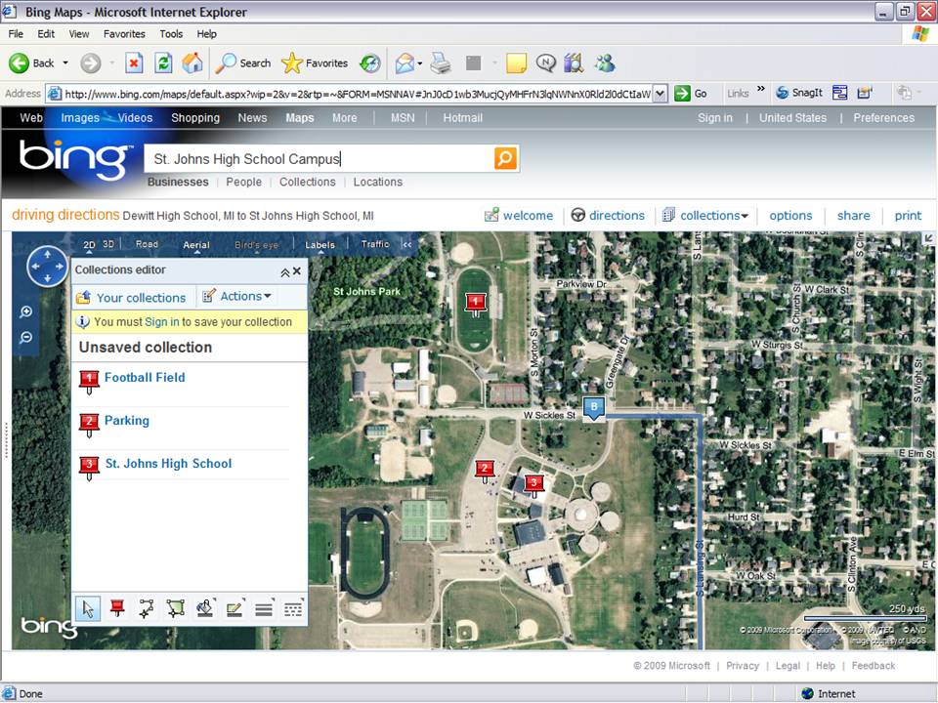
Task: Collapse the map view toolbar chevrons
Action: click(x=406, y=244)
